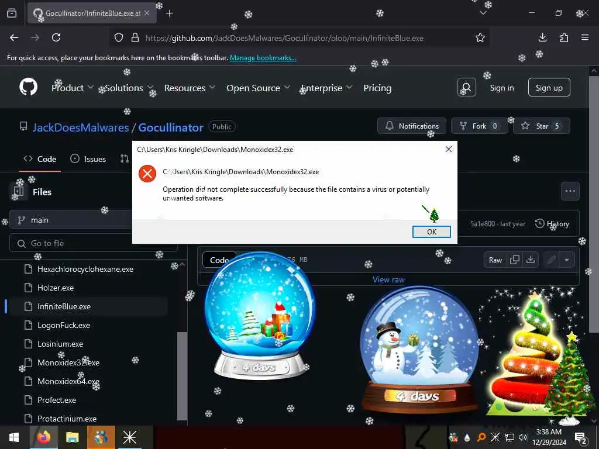
Task: Copy raw file with the copy icon
Action: 515,260
